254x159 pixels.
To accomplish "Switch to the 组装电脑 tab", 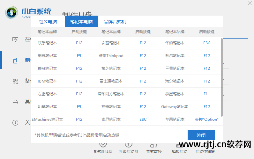I will pyautogui.click(x=48, y=22).
